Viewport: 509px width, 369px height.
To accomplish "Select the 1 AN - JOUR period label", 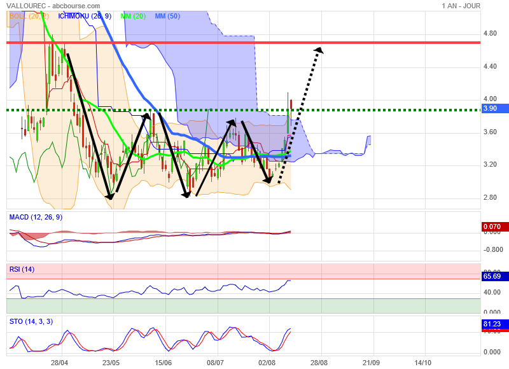I will click(x=461, y=6).
